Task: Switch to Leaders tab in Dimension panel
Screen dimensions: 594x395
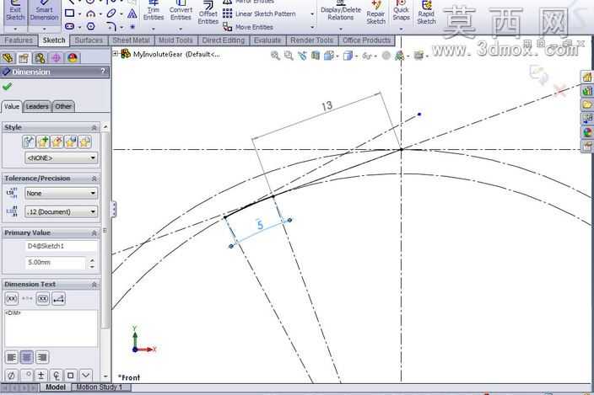Action: pyautogui.click(x=37, y=107)
